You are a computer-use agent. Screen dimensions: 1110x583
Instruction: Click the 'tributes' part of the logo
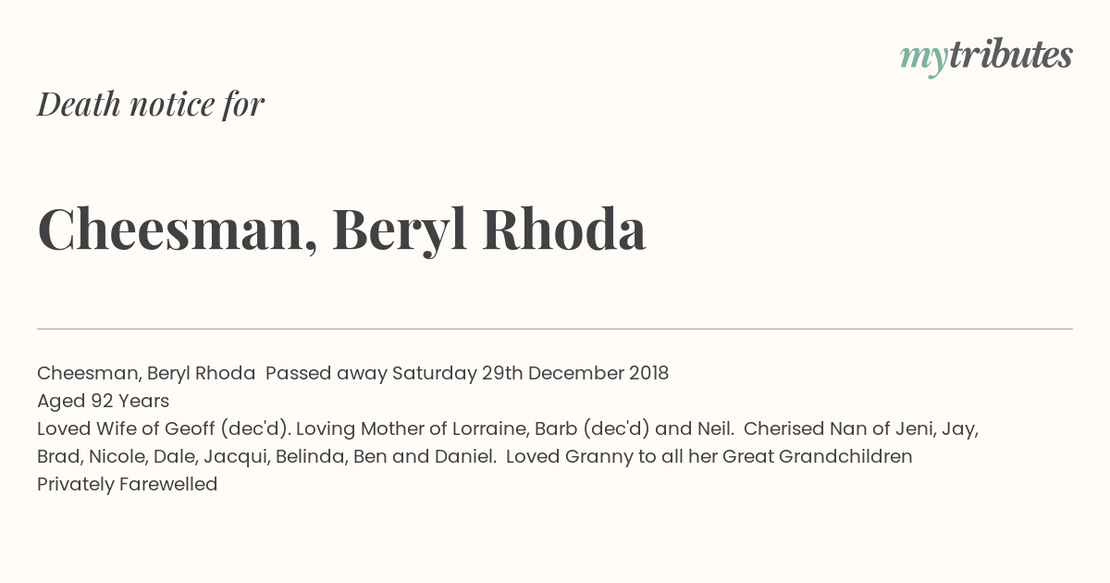click(1010, 56)
